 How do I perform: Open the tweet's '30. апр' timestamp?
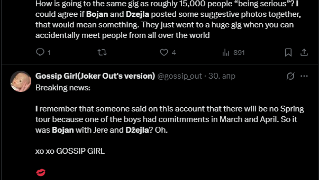(x=222, y=76)
